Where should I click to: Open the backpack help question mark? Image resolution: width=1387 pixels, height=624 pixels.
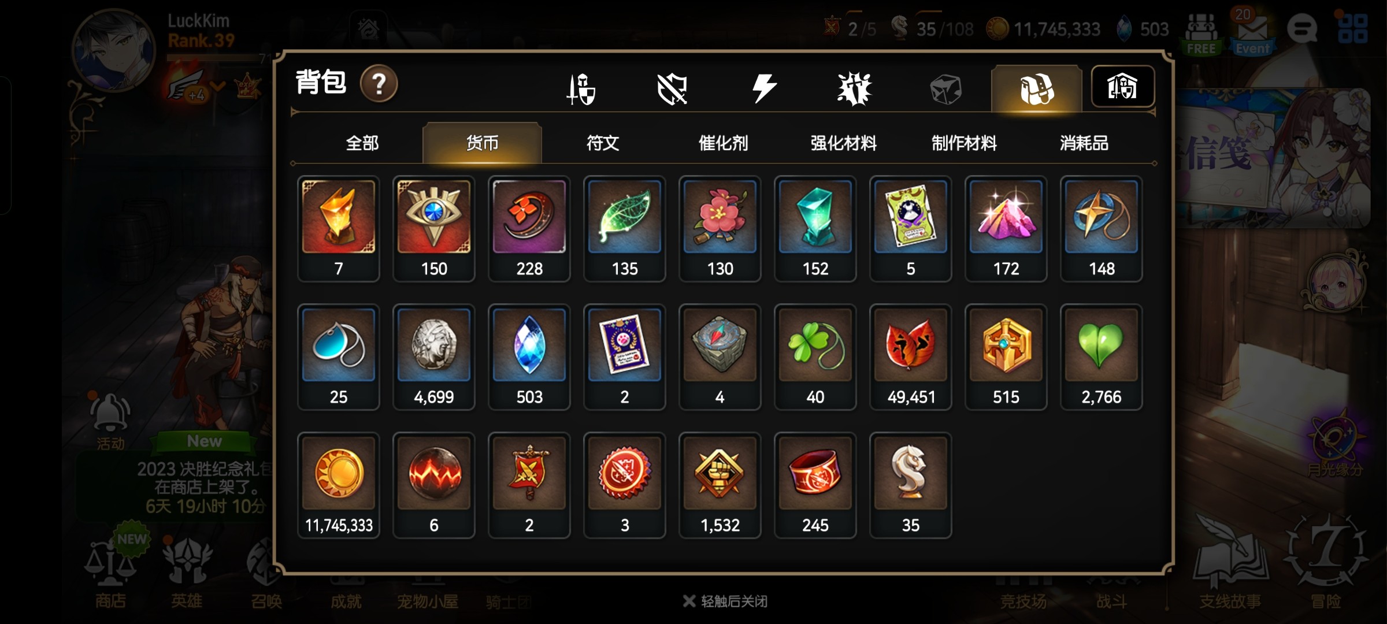[379, 84]
